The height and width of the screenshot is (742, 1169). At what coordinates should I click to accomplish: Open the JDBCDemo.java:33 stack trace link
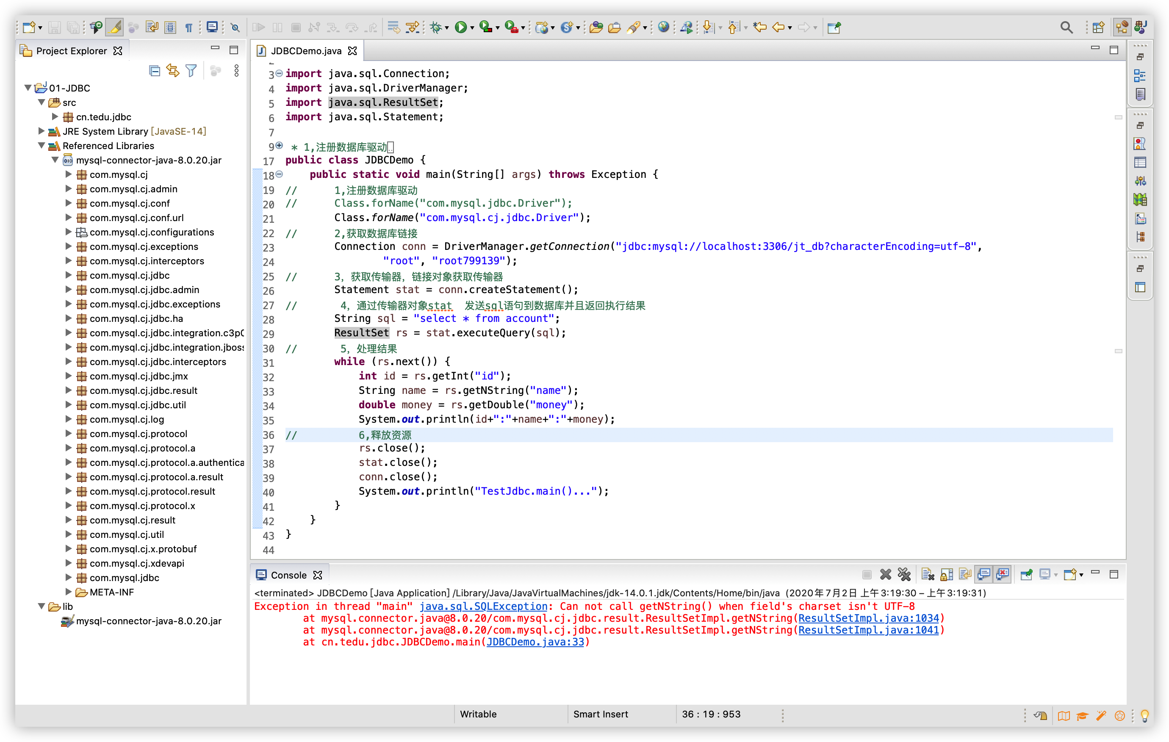tap(535, 642)
